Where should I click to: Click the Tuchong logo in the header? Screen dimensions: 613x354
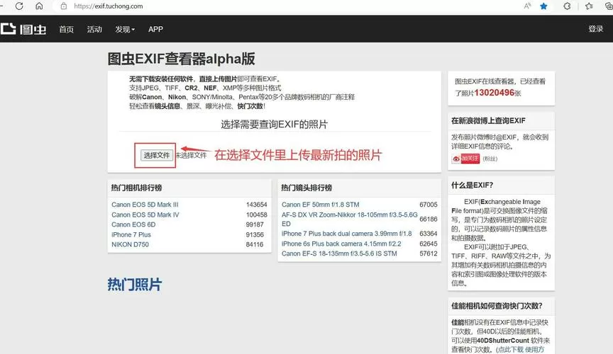[x=23, y=29]
